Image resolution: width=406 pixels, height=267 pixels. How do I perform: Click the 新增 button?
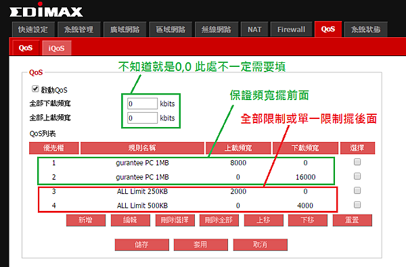[86, 220]
